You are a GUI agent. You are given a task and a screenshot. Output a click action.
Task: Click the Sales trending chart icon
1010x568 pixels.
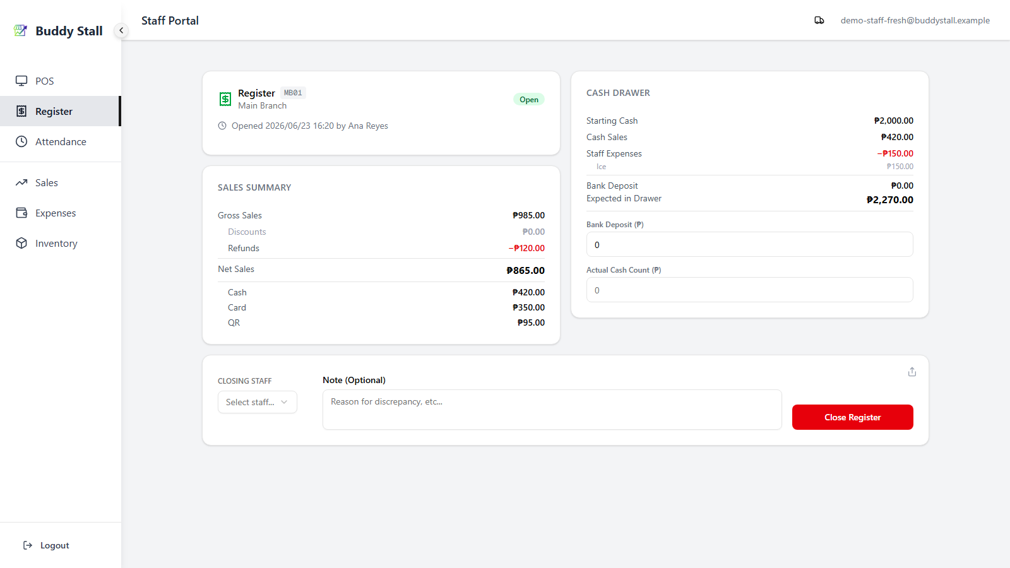coord(21,182)
